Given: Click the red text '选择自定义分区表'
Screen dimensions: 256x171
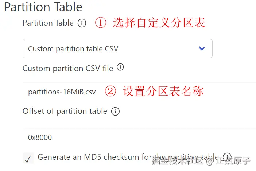Looking at the screenshot, I should click(159, 23).
